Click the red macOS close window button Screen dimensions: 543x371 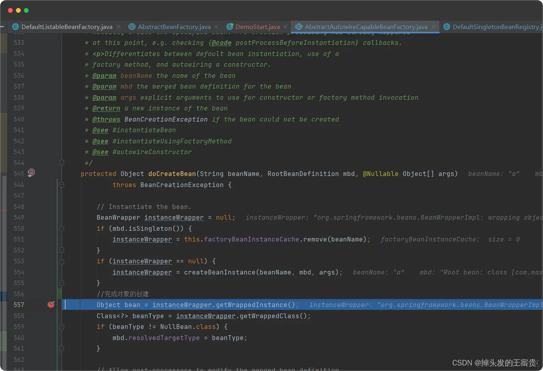tap(10, 10)
